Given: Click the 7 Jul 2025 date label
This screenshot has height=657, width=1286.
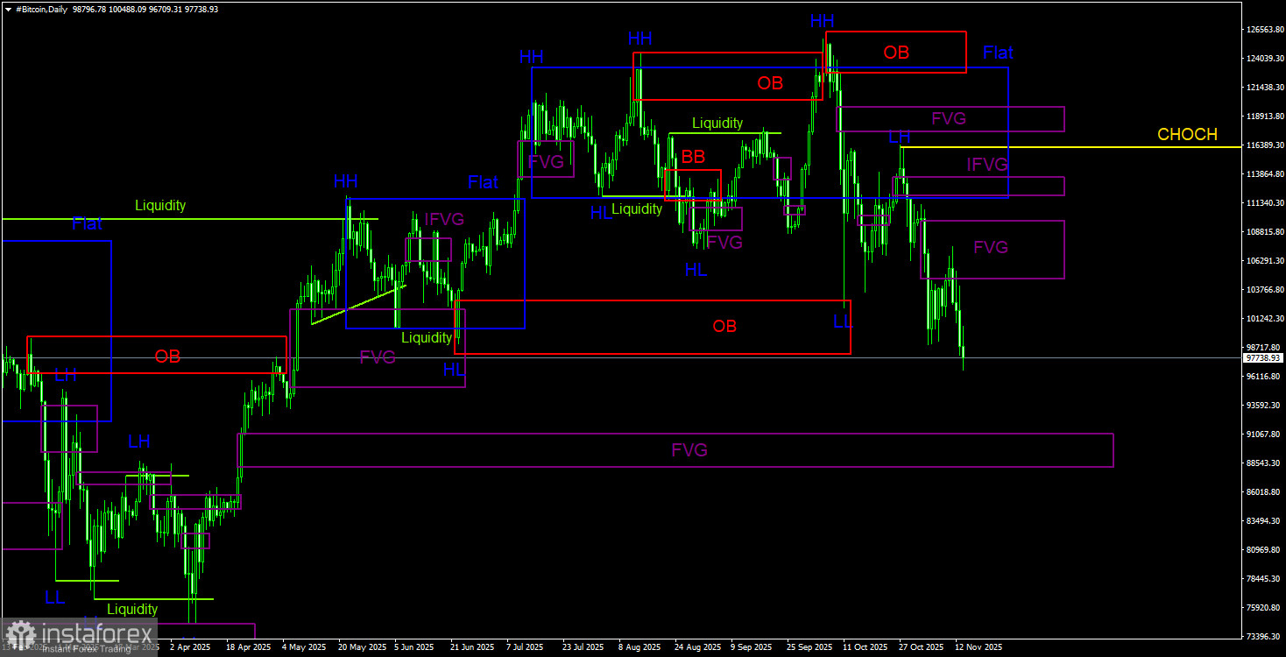Looking at the screenshot, I should (526, 648).
